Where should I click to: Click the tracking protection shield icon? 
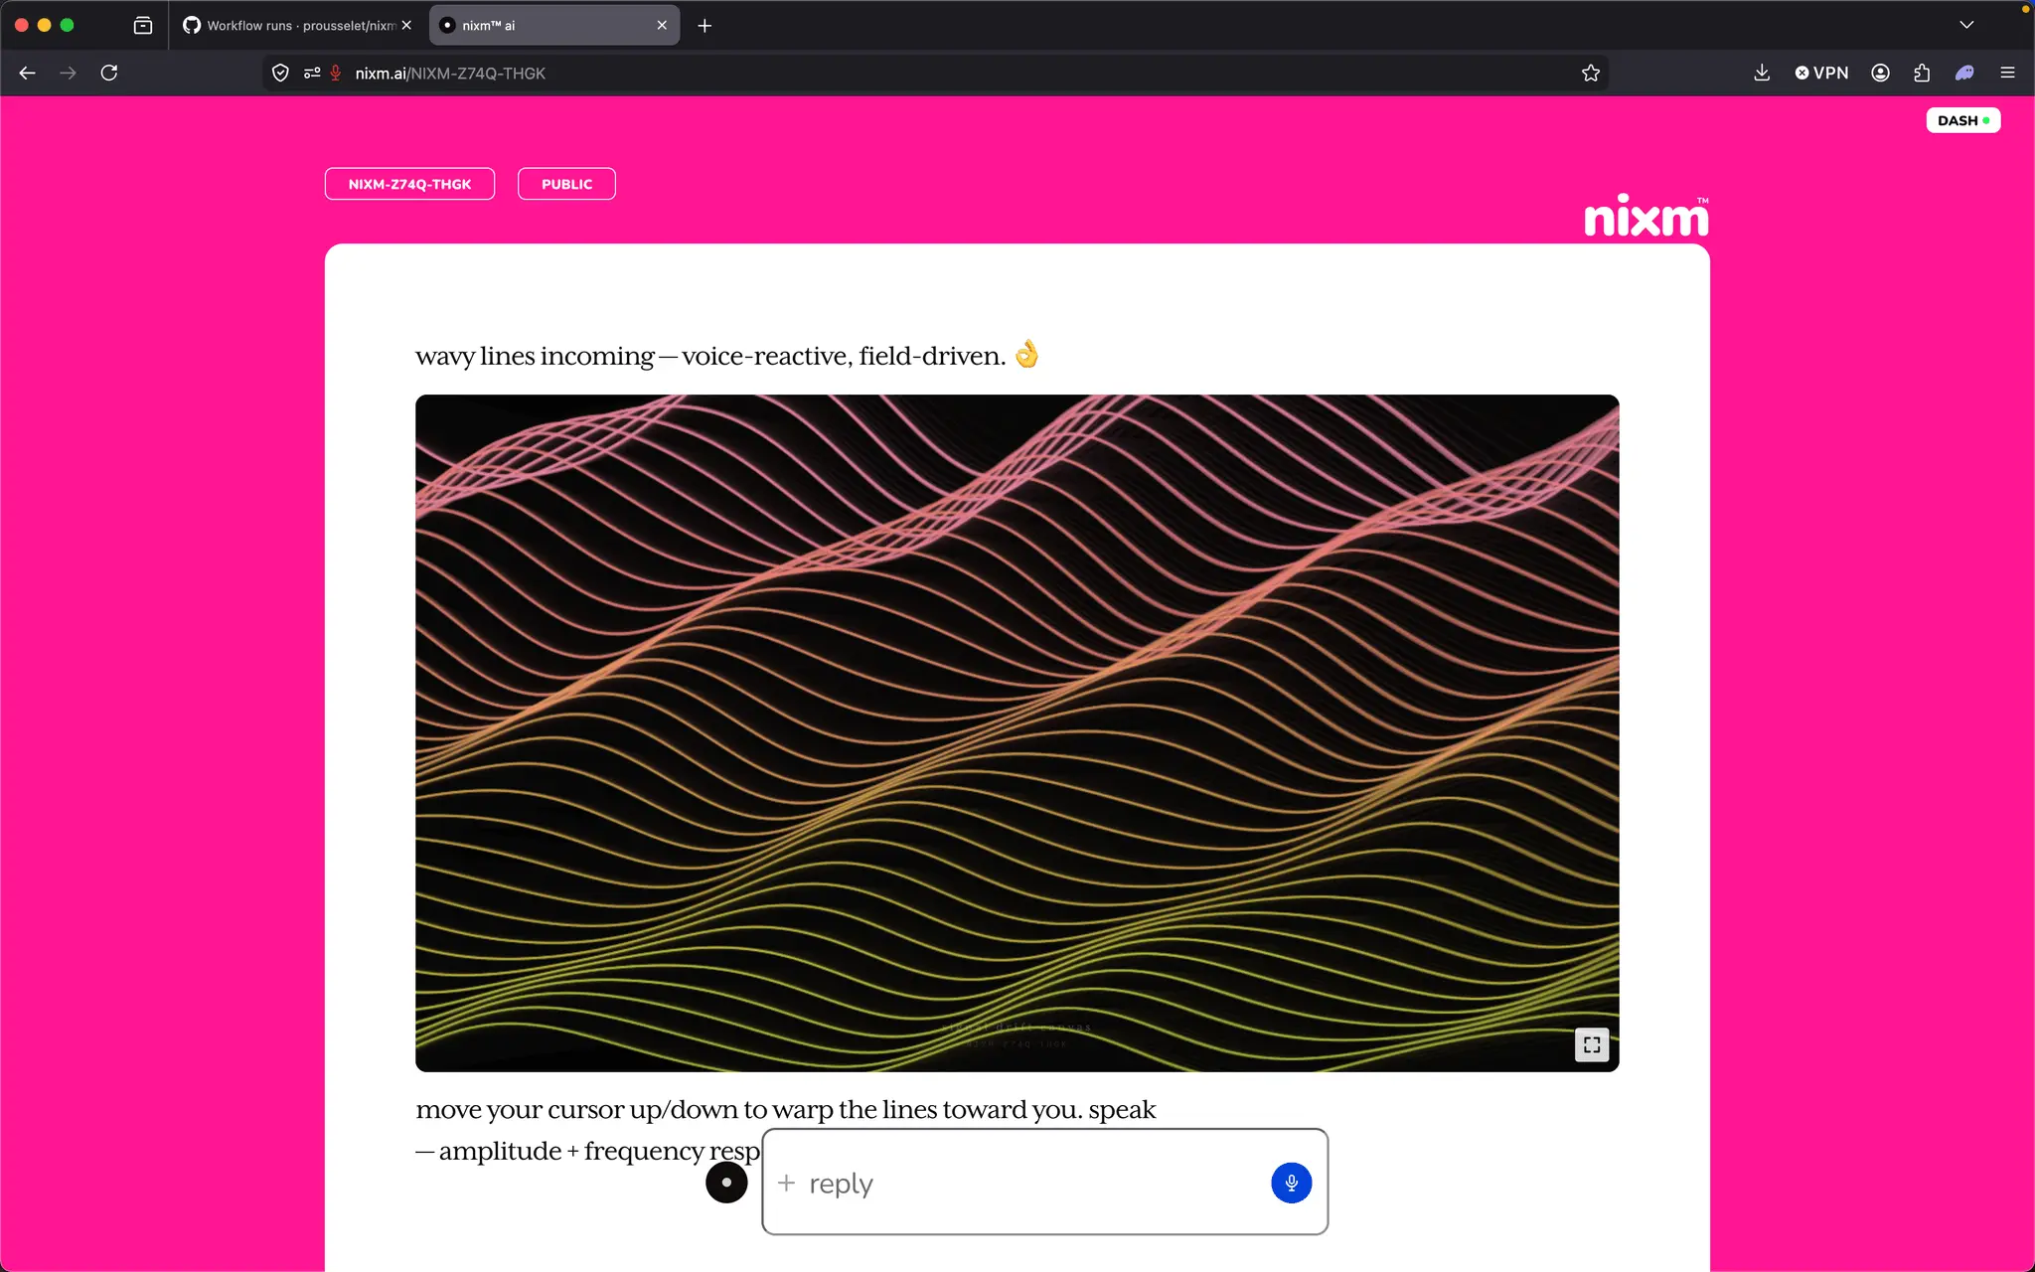point(280,73)
